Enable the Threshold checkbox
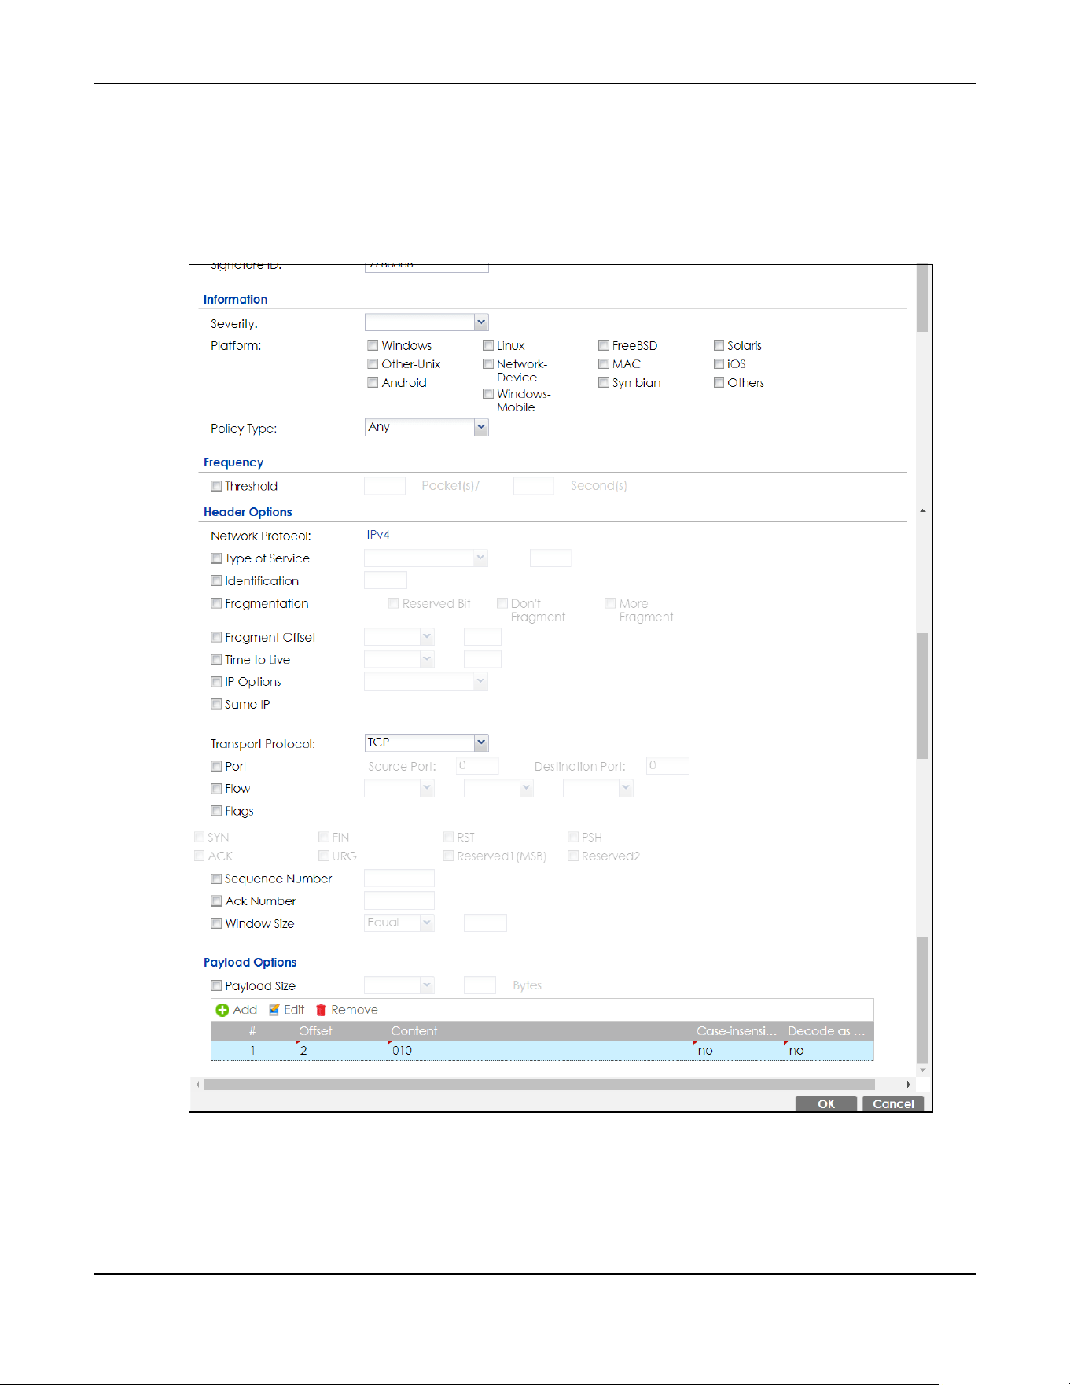Screen dimensions: 1070x1385 pos(216,486)
